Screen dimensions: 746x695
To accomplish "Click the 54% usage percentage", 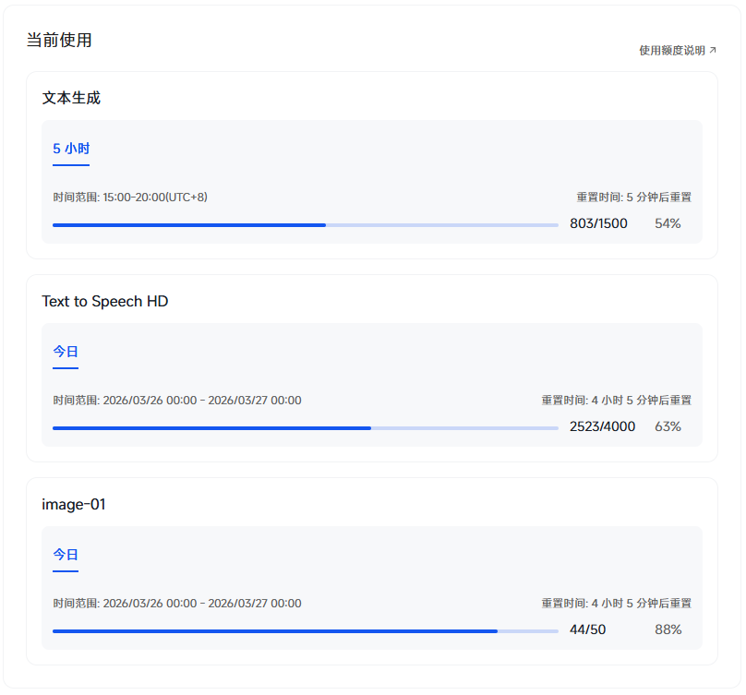I will click(x=668, y=223).
